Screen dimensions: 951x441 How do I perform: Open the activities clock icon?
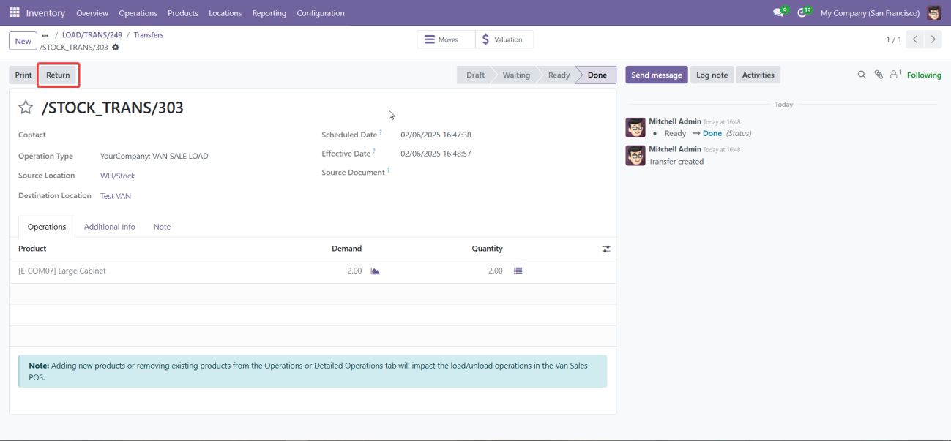pos(802,13)
